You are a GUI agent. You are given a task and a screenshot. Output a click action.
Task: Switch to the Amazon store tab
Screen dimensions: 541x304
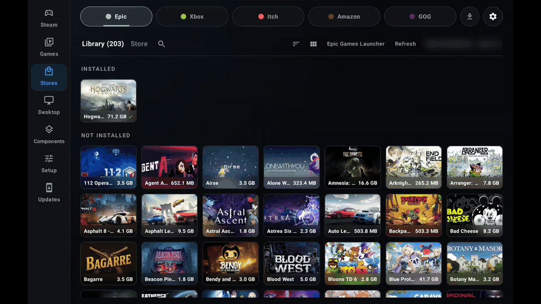pos(344,16)
